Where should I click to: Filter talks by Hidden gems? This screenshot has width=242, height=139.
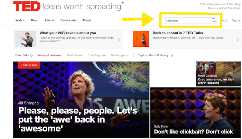tap(120, 55)
